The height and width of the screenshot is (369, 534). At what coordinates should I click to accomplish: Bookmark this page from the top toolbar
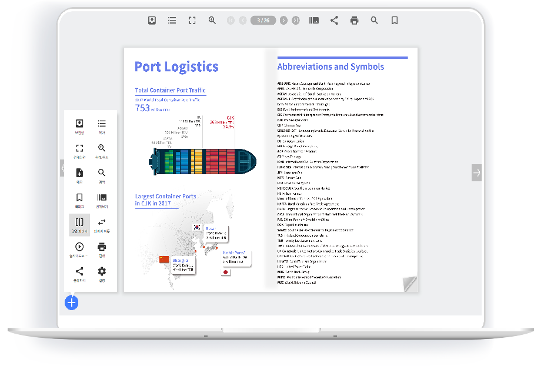(x=395, y=21)
